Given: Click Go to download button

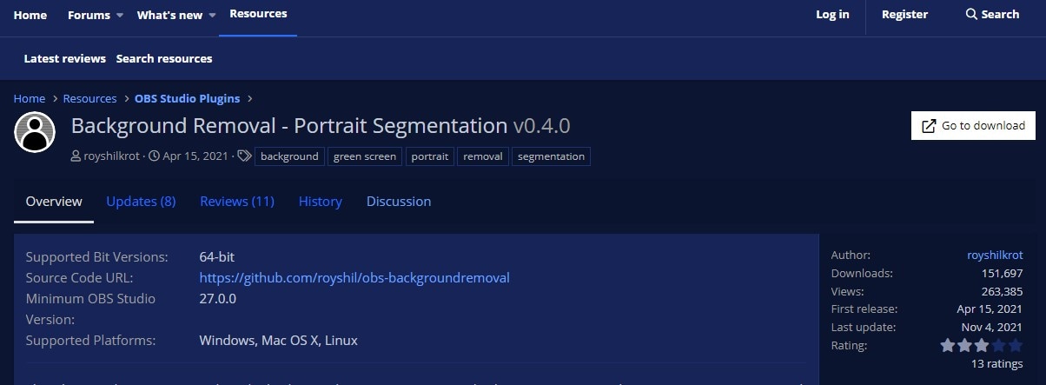Looking at the screenshot, I should (x=973, y=125).
